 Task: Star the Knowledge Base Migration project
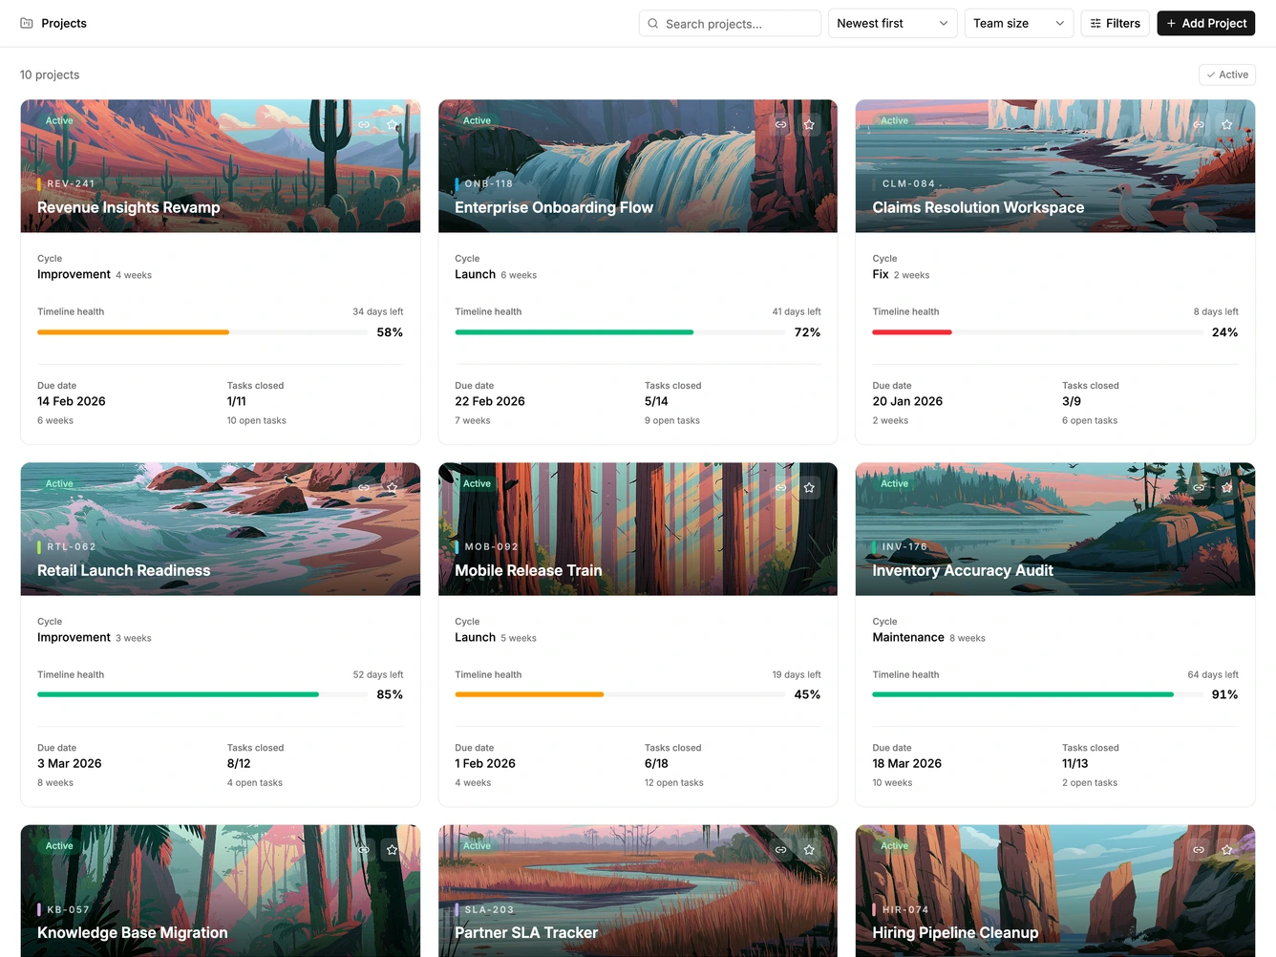click(x=393, y=850)
